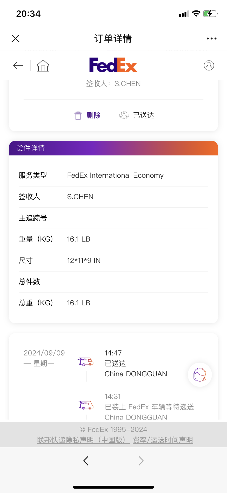227x493 pixels.
Task: Tap the 已送达 delivered status
Action: (137, 115)
